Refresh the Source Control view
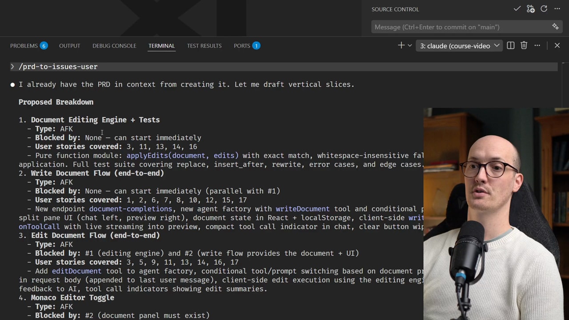The width and height of the screenshot is (569, 320). tap(544, 9)
